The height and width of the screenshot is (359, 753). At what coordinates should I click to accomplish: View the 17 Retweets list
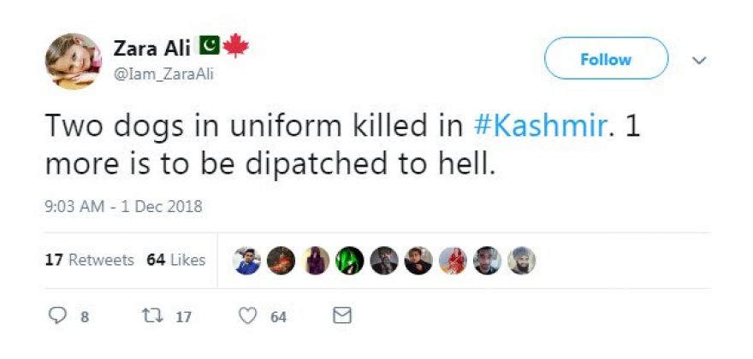pyautogui.click(x=89, y=260)
